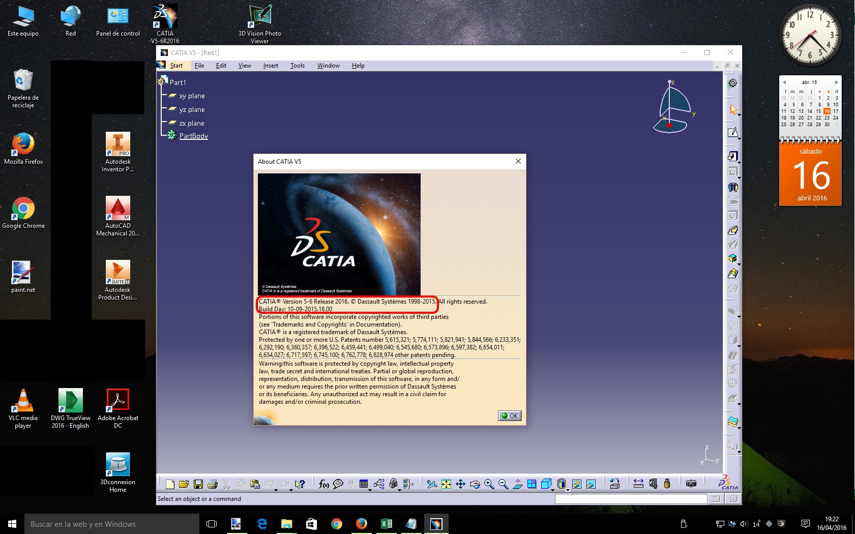Image resolution: width=855 pixels, height=534 pixels.
Task: Open Redo history dropdown arrow
Action: [x=291, y=490]
